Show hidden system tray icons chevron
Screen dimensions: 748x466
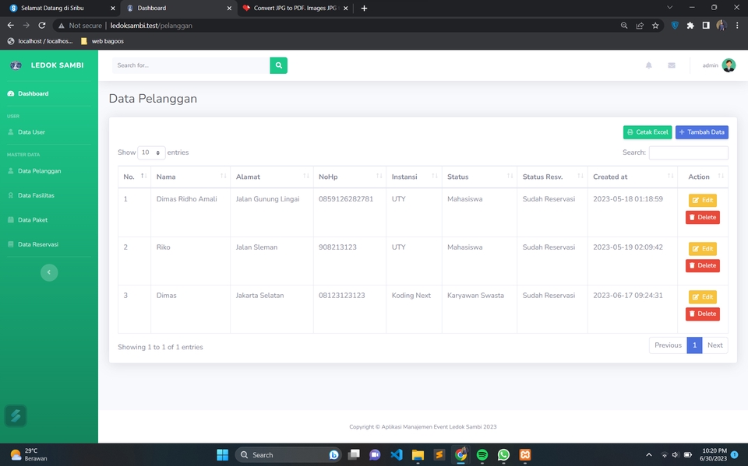pyautogui.click(x=649, y=454)
